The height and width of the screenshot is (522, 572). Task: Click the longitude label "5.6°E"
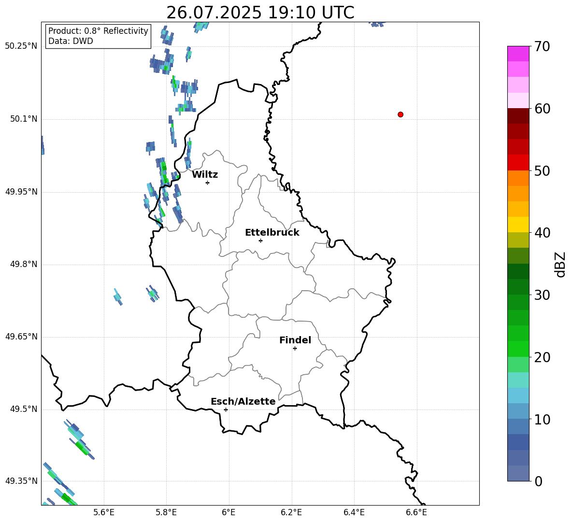(104, 512)
